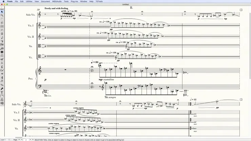Click the "crystalline" expression text
Image resolution: width=251 pixels, height=141 pixels.
tap(109, 79)
